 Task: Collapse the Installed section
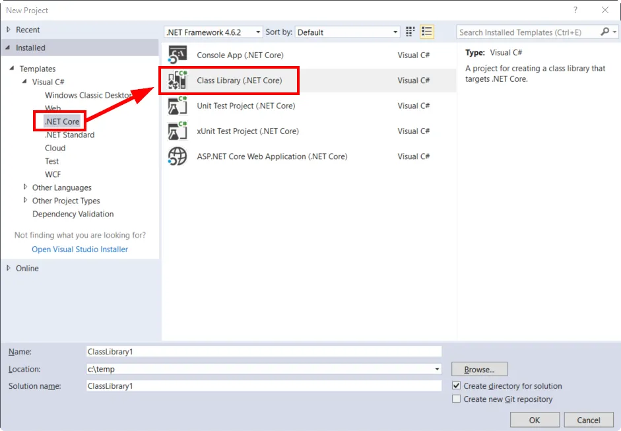9,48
